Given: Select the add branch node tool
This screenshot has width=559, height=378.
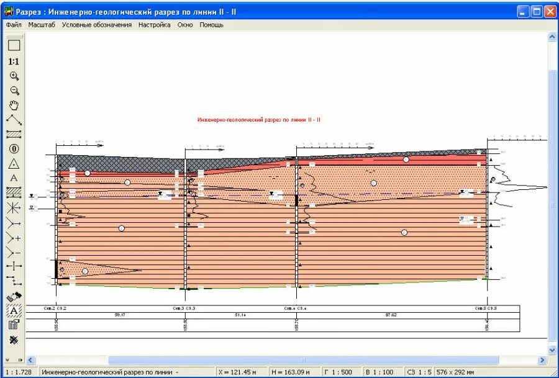Looking at the screenshot, I should pyautogui.click(x=14, y=238).
